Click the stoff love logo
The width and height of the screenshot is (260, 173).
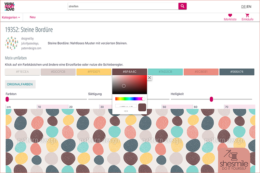[9, 6]
